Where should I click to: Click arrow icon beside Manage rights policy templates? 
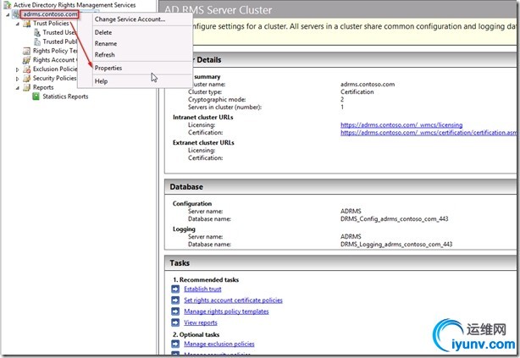175,311
